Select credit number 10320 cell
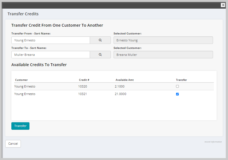Image resolution: width=228 pixels, height=160 pixels. tap(82, 86)
